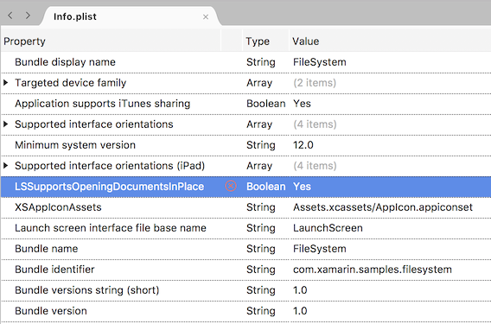The height and width of the screenshot is (324, 491).
Task: Open String type of Bundle name row
Action: pos(261,249)
